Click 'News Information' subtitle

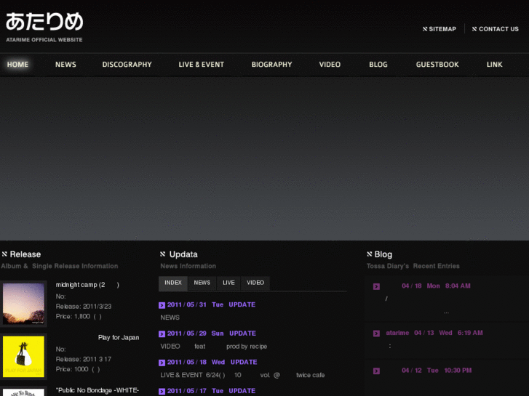pos(188,266)
